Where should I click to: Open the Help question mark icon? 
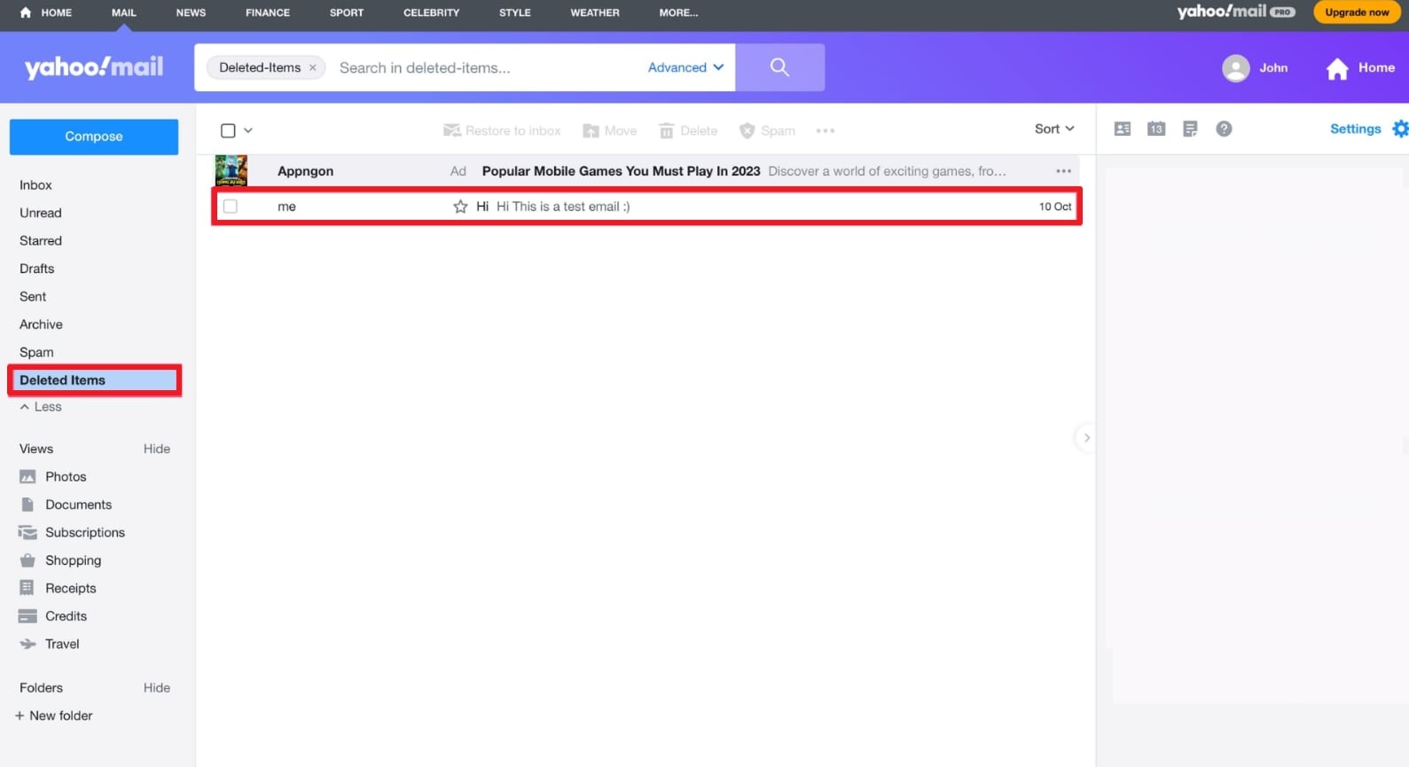1224,129
